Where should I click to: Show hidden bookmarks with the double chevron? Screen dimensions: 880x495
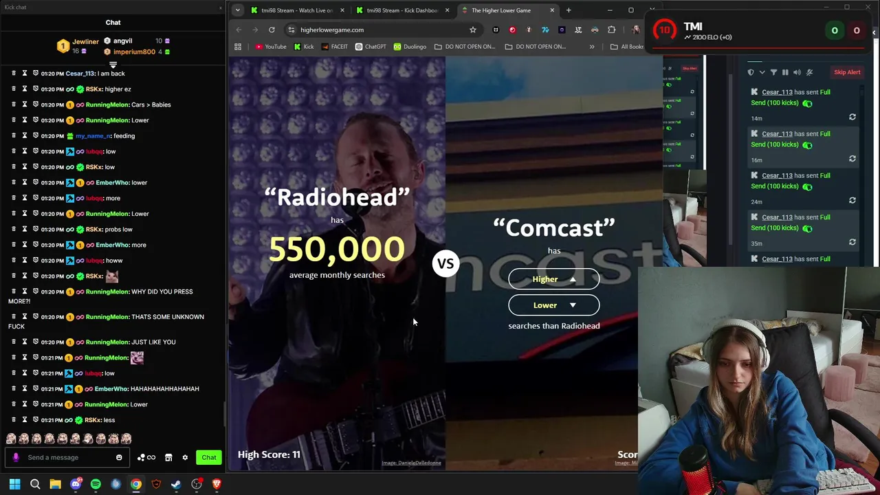pos(592,47)
